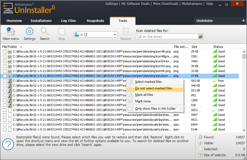
Task: Choose Do not select marked files
Action: pos(155,88)
